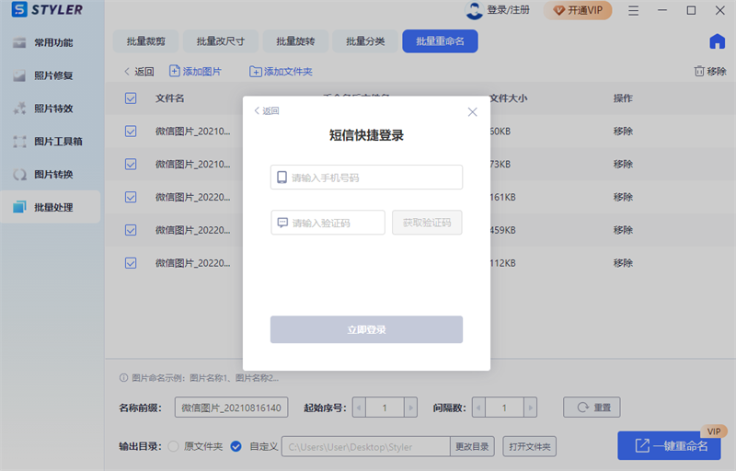
Task: Open the hamburger menu in title bar
Action: (x=634, y=11)
